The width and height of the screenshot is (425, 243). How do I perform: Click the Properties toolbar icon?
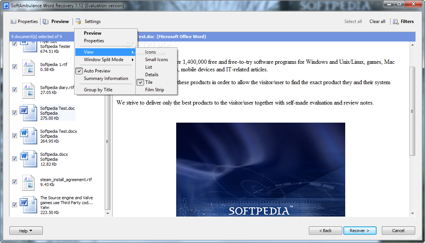[13, 22]
